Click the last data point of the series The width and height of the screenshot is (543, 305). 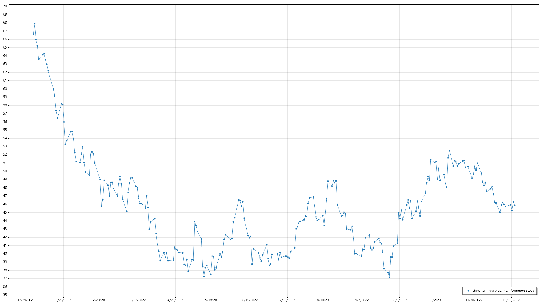coord(514,205)
